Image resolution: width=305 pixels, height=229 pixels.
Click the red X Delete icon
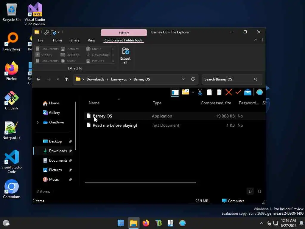[228, 92]
